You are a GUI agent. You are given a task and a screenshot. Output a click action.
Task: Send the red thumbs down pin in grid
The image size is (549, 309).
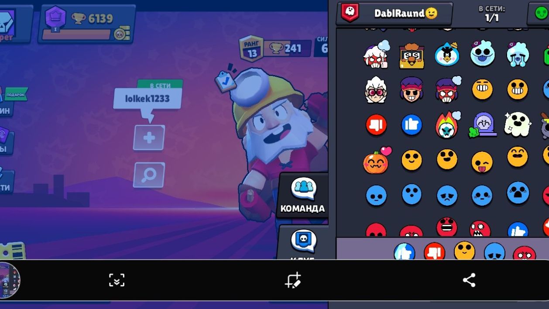click(x=376, y=125)
